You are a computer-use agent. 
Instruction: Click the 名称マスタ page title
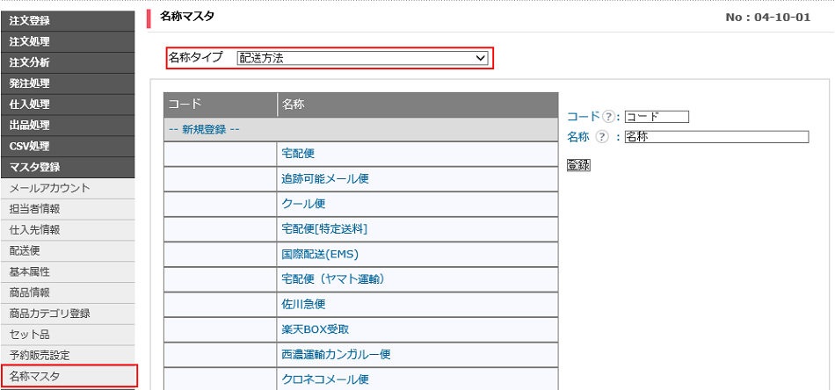point(187,17)
